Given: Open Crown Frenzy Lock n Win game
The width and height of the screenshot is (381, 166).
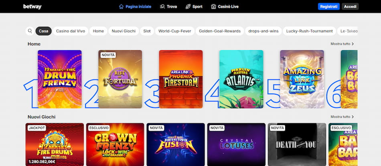Looking at the screenshot, I should [x=115, y=145].
